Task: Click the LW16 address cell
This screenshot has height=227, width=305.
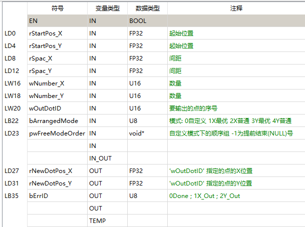Action: point(15,83)
